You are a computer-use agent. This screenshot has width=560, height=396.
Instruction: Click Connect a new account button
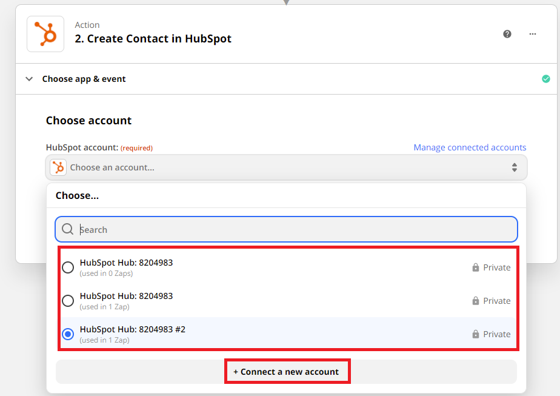tap(286, 372)
